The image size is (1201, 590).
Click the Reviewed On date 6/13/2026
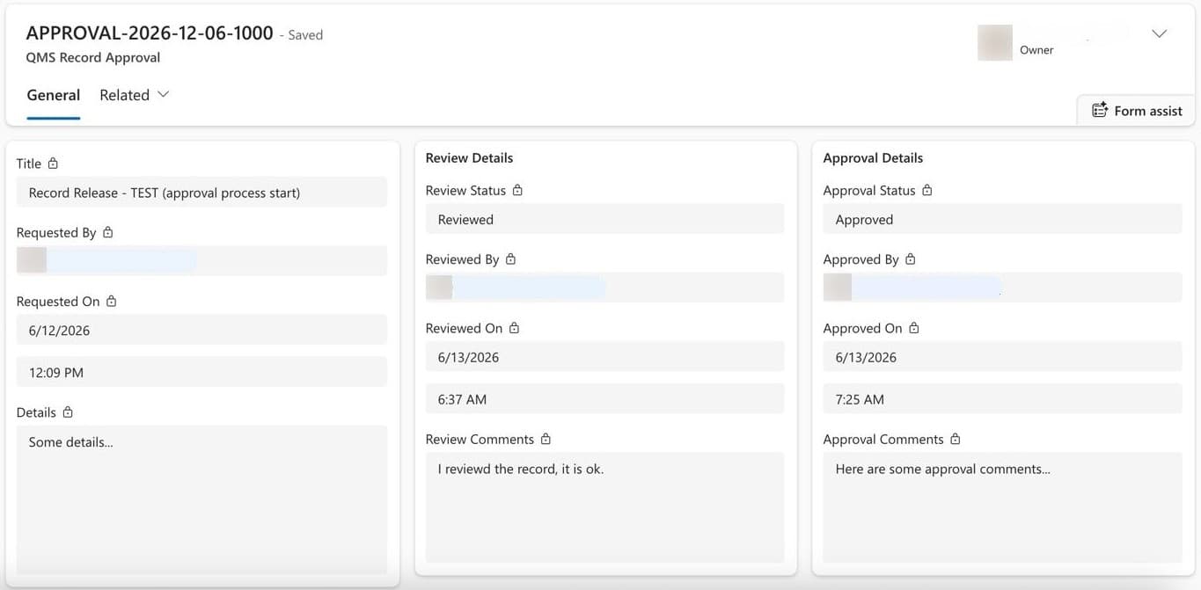coord(604,357)
